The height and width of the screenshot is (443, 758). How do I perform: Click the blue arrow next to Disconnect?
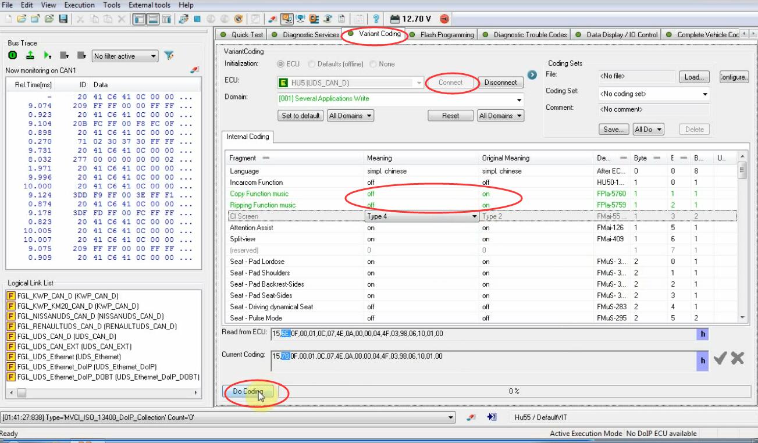point(532,75)
